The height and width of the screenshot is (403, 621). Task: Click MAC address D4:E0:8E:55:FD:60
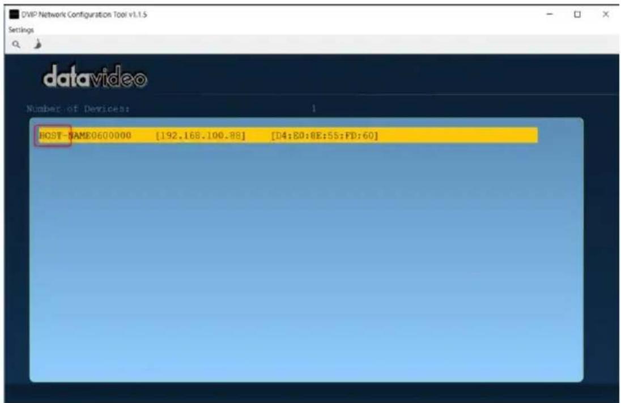(x=324, y=136)
